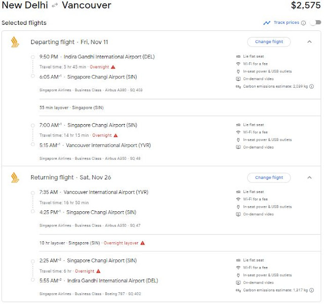Collapse the returning flight details chevron
The height and width of the screenshot is (304, 324).
click(310, 177)
